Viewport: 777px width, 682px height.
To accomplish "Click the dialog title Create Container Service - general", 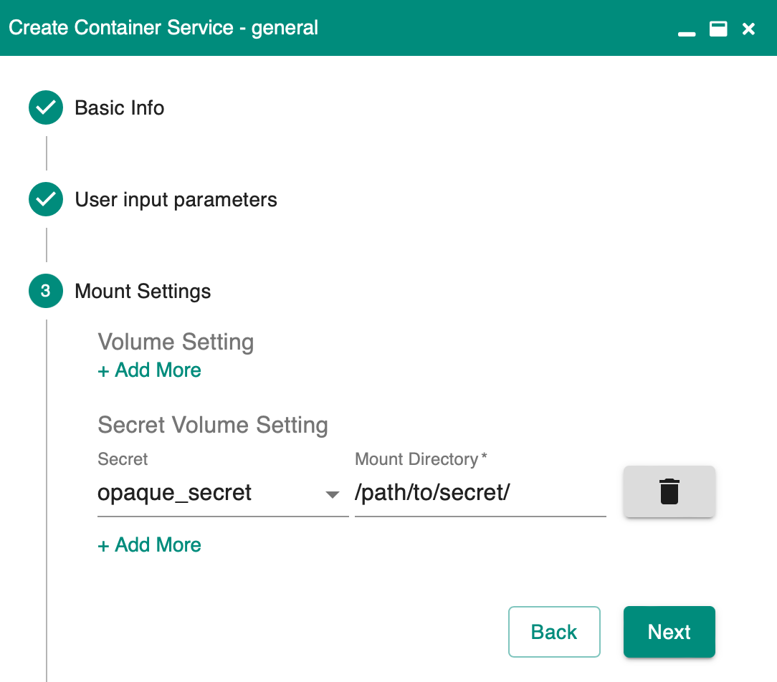I will pyautogui.click(x=163, y=28).
